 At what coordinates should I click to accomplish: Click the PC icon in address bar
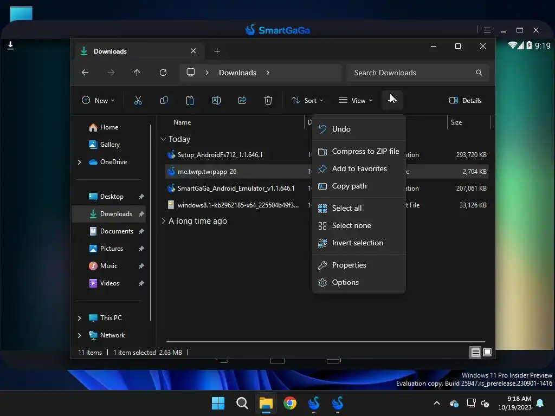(191, 73)
